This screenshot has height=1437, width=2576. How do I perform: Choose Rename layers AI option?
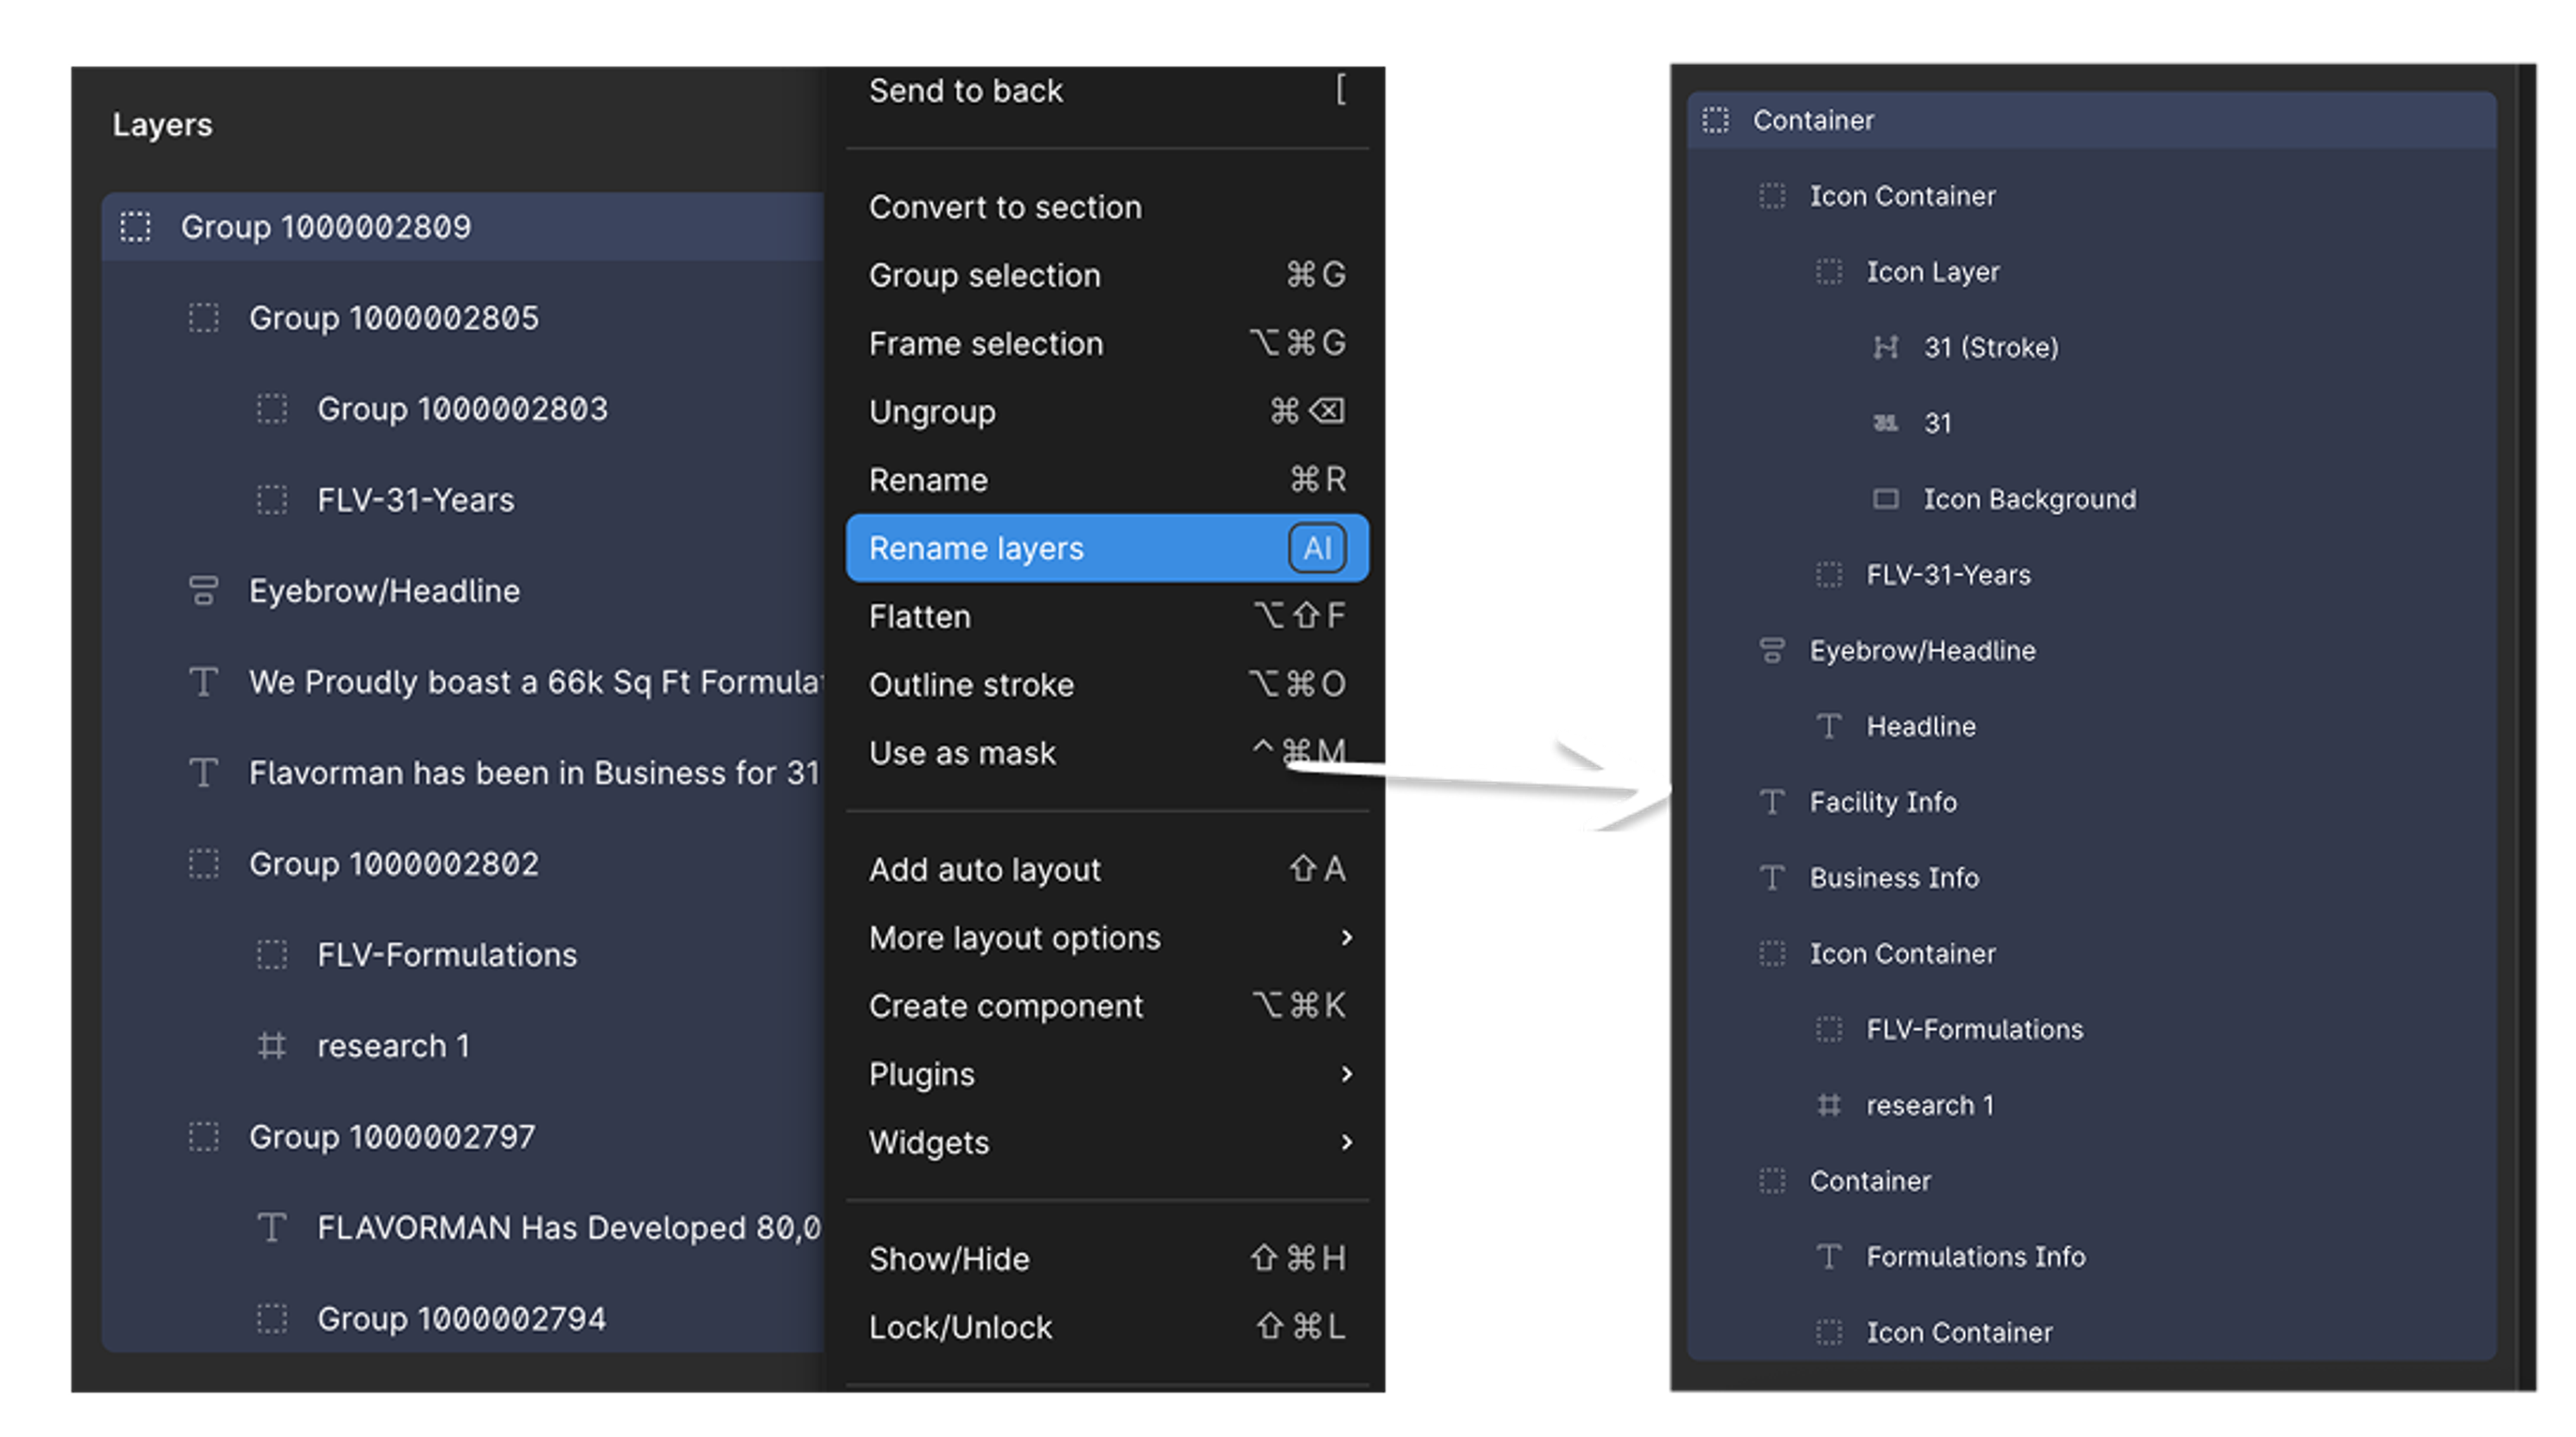[1107, 548]
